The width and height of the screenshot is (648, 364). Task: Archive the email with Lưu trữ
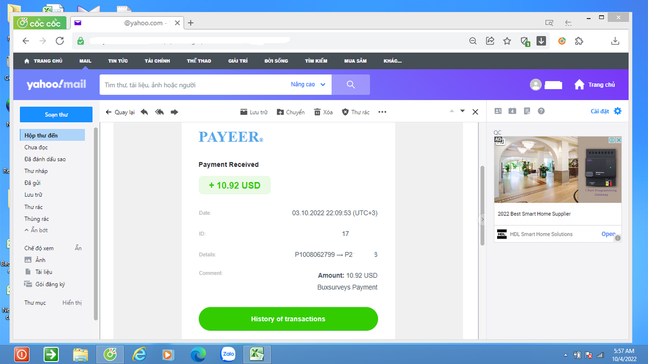point(254,112)
